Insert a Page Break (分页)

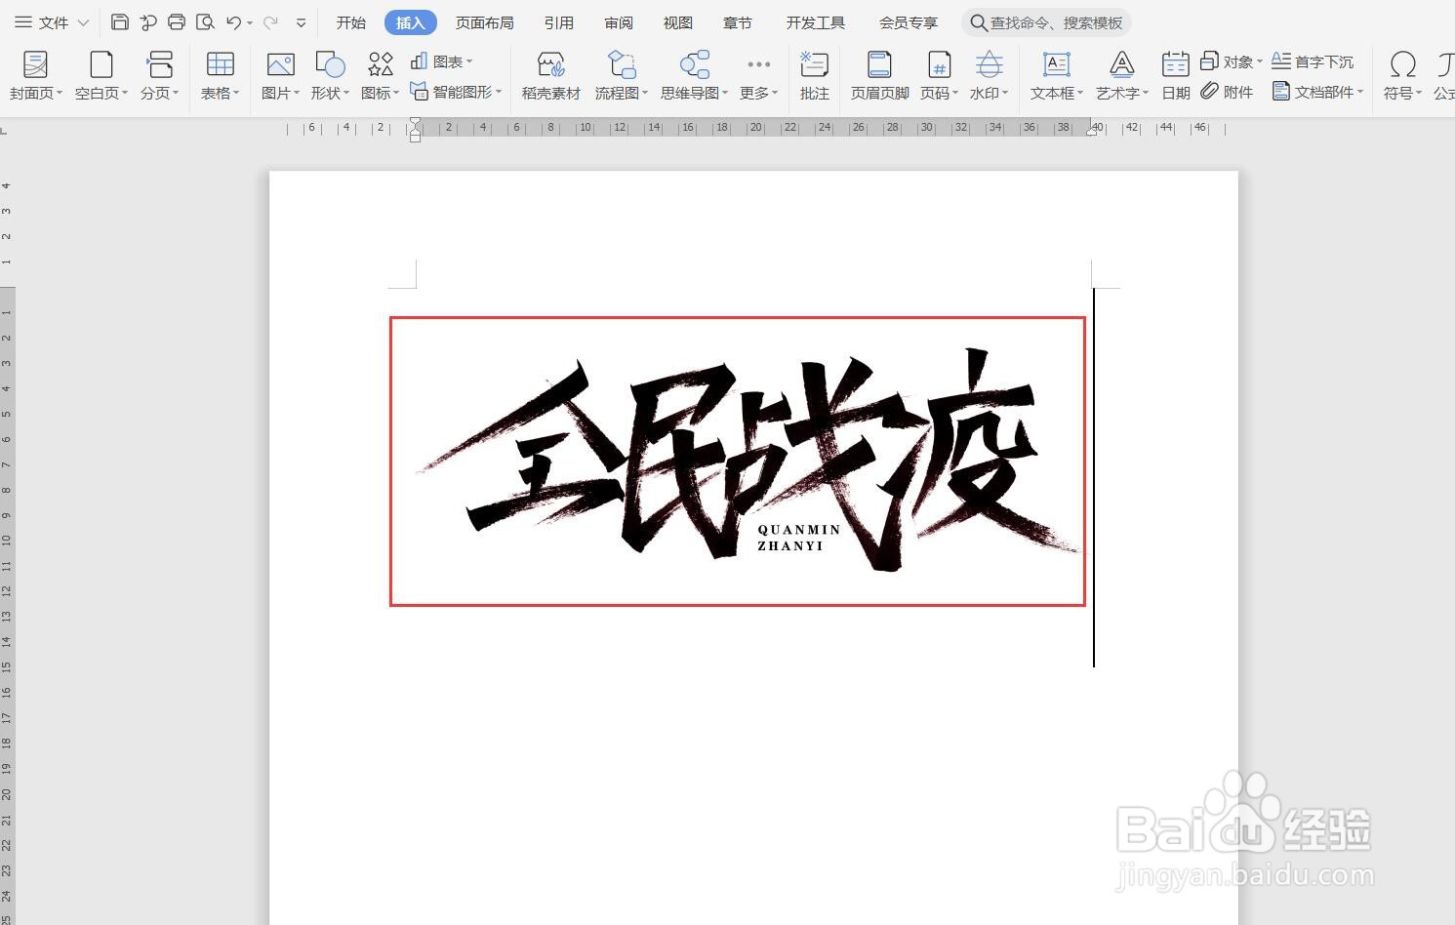160,76
